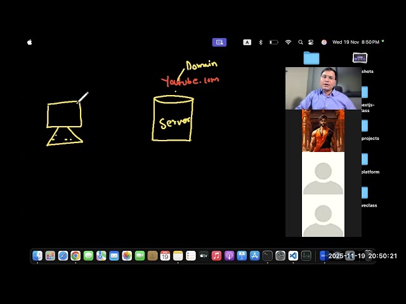This screenshot has height=304, width=406.
Task: Open App Store from the Dock
Action: (x=255, y=256)
